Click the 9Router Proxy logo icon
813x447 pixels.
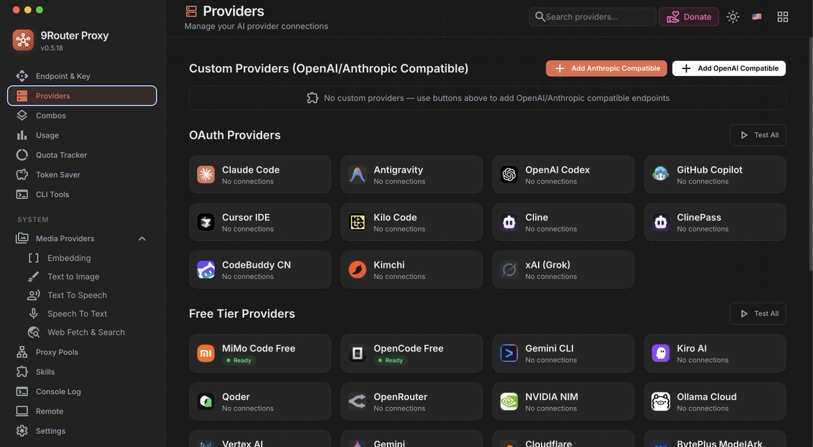pos(23,40)
